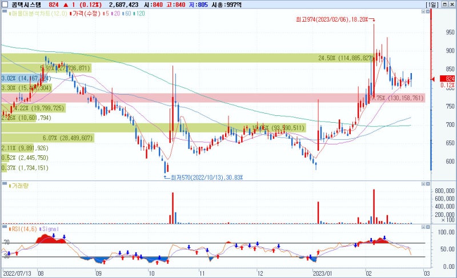Collapse the RSI indicator pane
The height and width of the screenshot is (278, 457).
coord(423,227)
